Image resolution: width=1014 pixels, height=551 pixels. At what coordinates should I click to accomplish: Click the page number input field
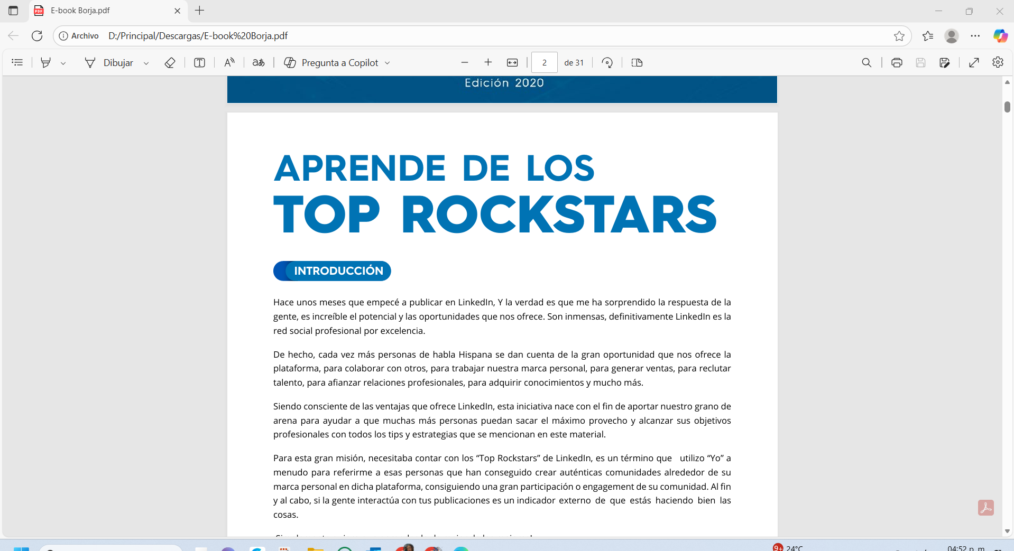[x=544, y=63]
